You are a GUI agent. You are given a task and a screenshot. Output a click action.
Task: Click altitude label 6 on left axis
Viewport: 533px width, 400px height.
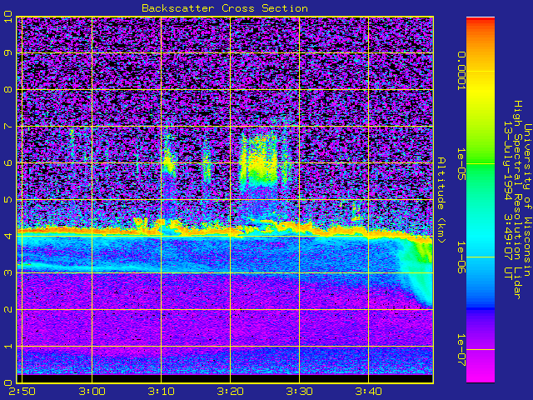point(8,163)
